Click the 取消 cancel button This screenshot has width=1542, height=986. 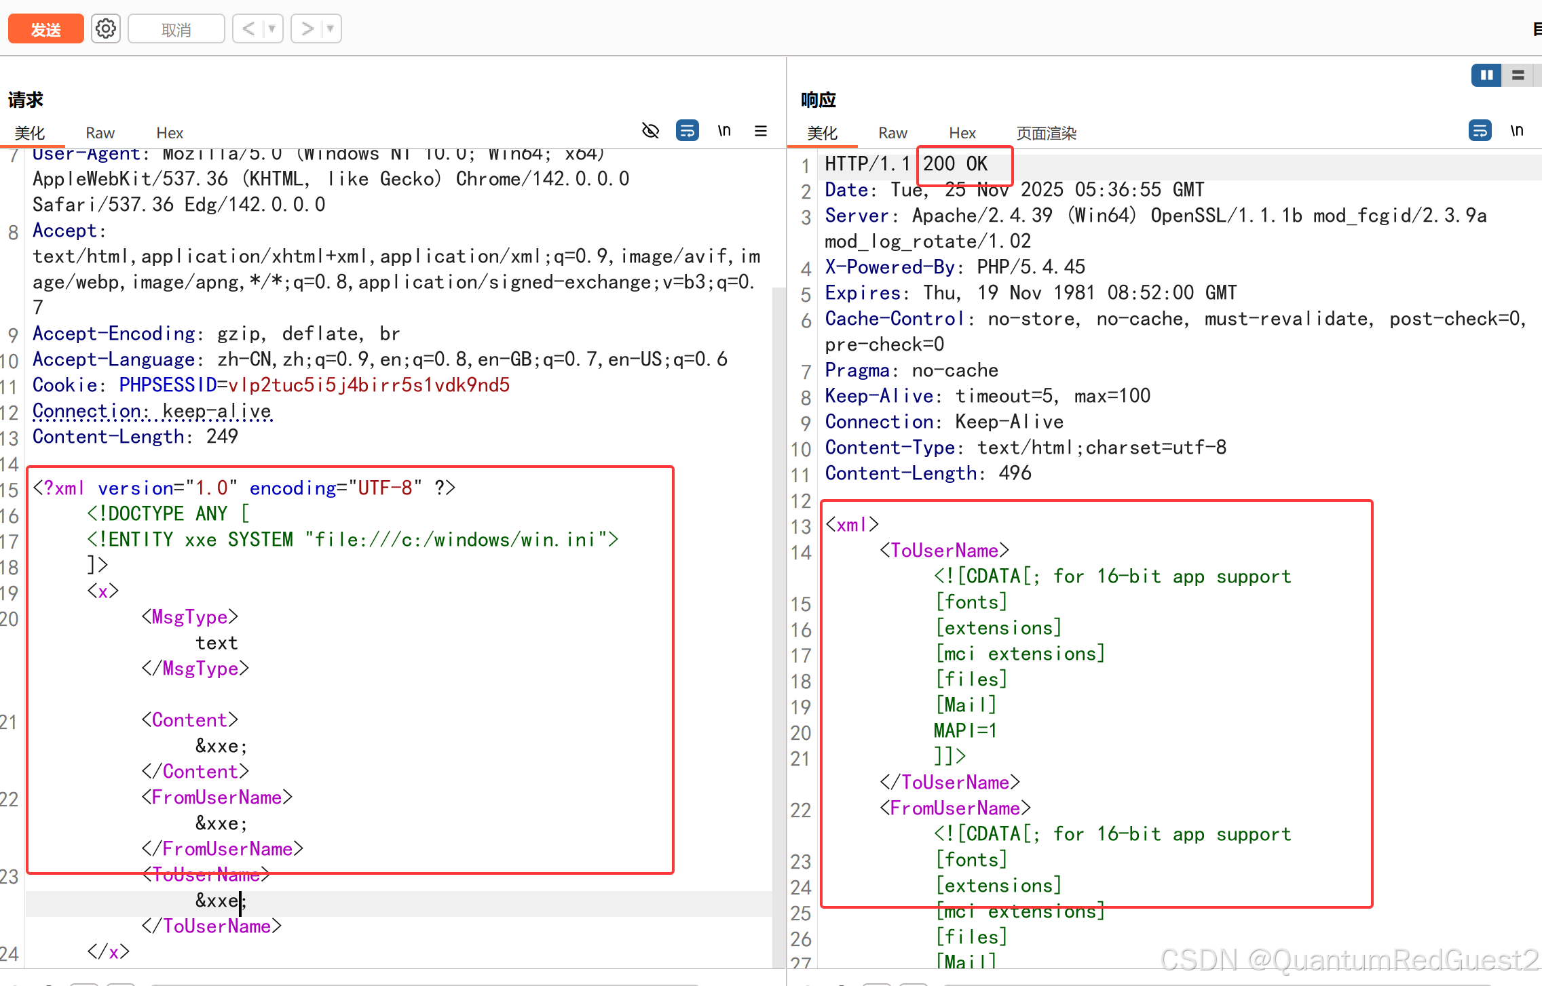176,29
